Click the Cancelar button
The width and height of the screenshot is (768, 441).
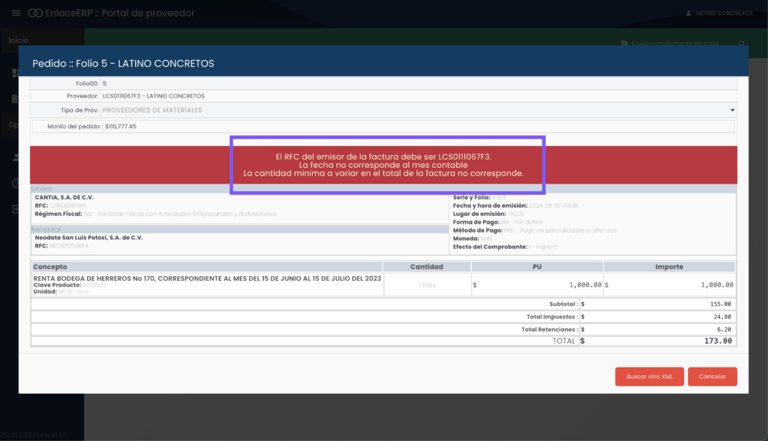[712, 376]
